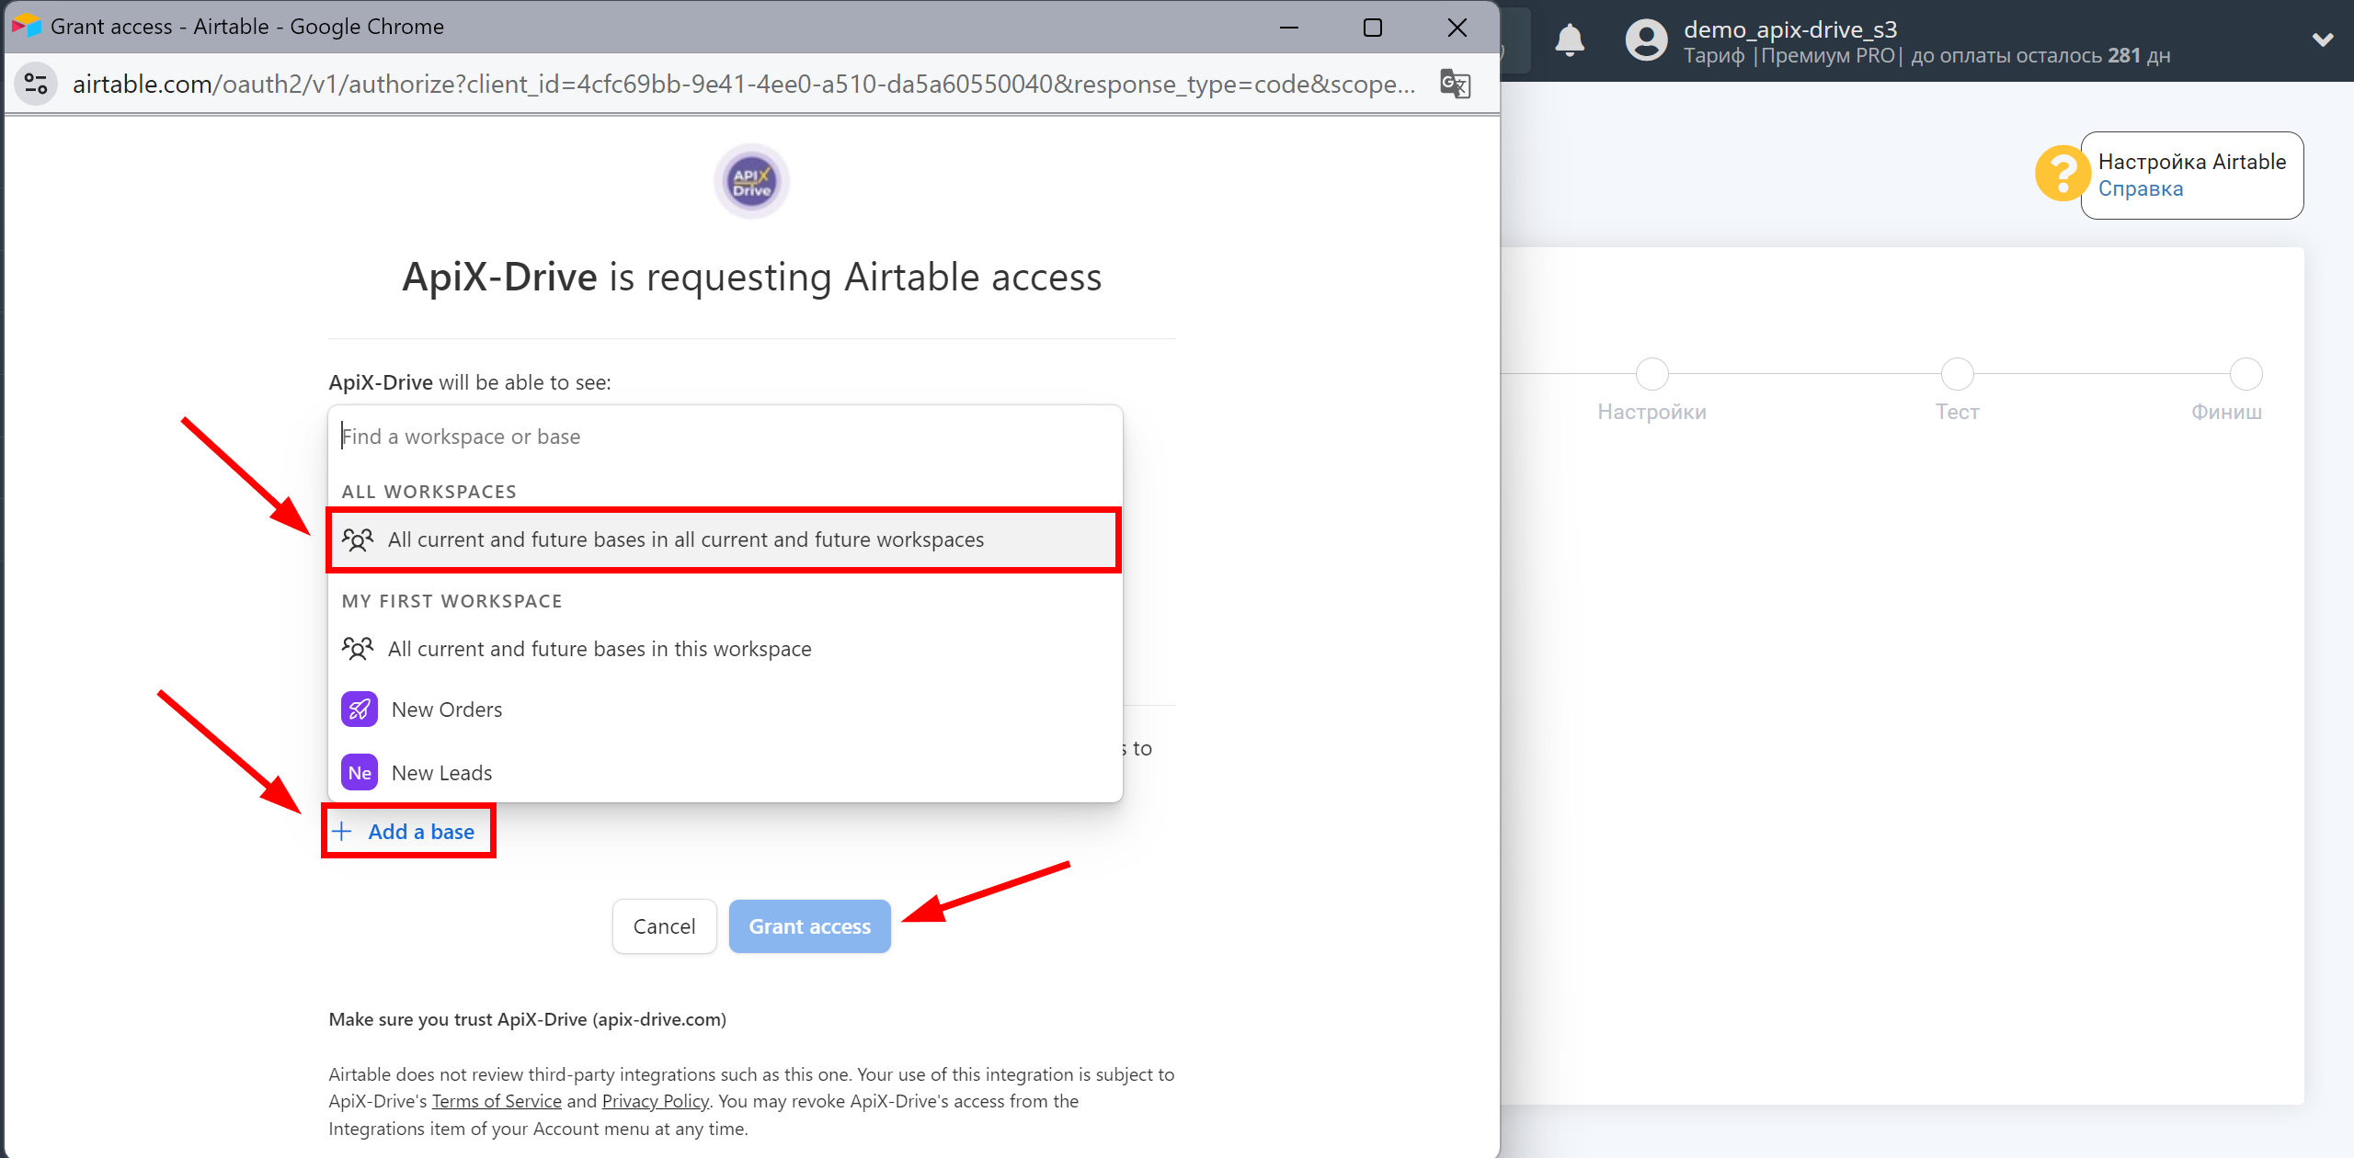The image size is (2354, 1158).
Task: Click the people icon beside this workspace option
Action: 358,649
